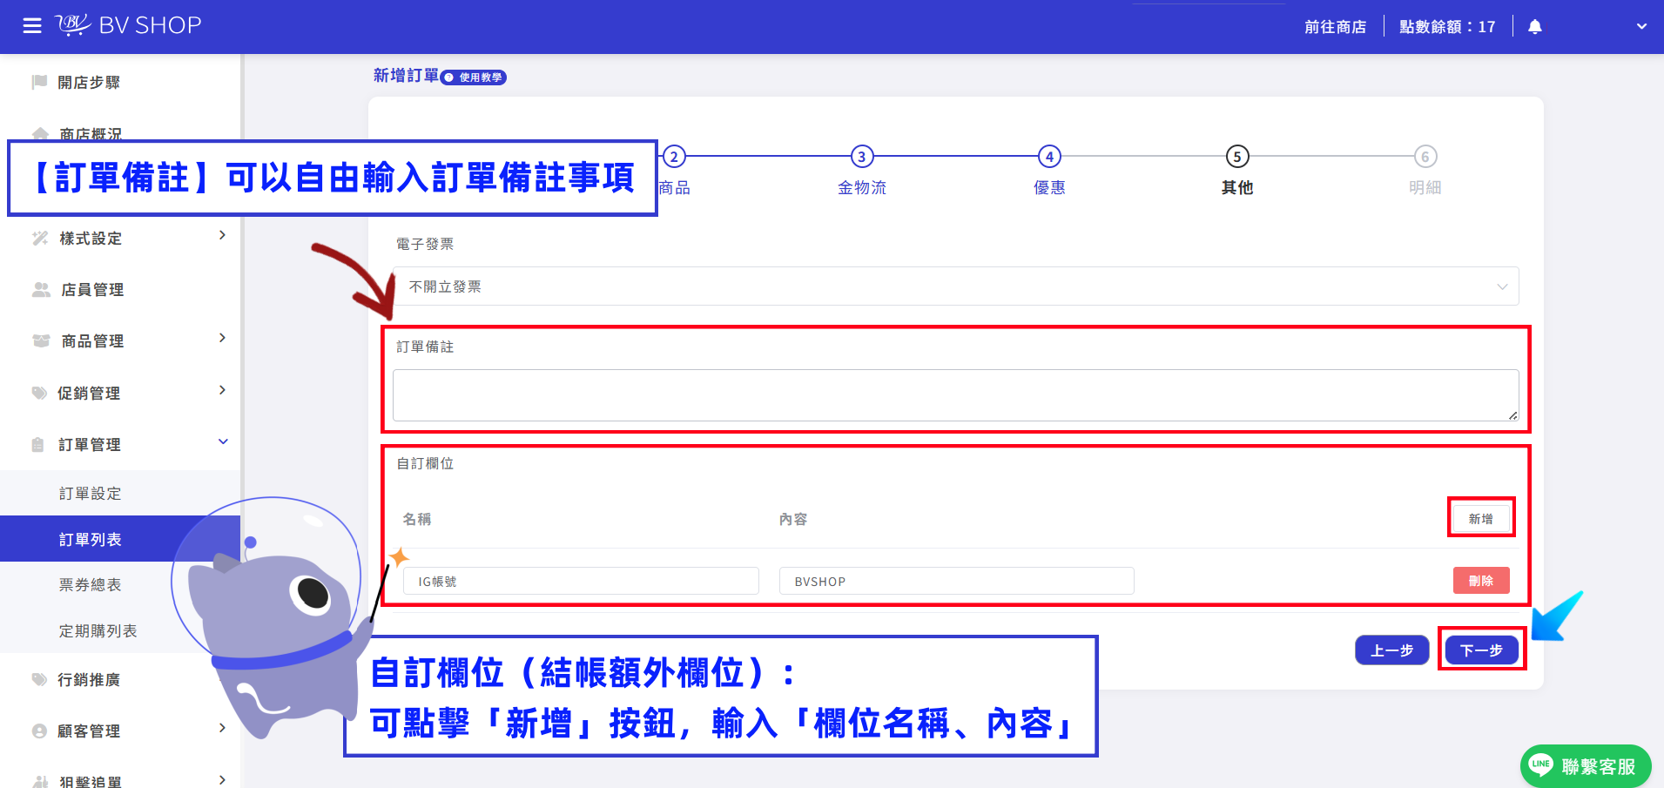
Task: Go to 前往商店 link
Action: [1335, 27]
